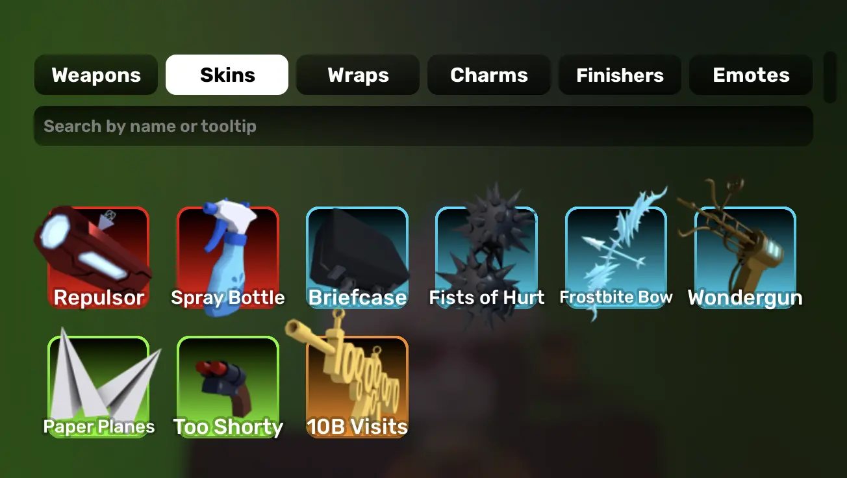The height and width of the screenshot is (478, 847).
Task: Select the Fists of Hurt skin
Action: click(487, 257)
